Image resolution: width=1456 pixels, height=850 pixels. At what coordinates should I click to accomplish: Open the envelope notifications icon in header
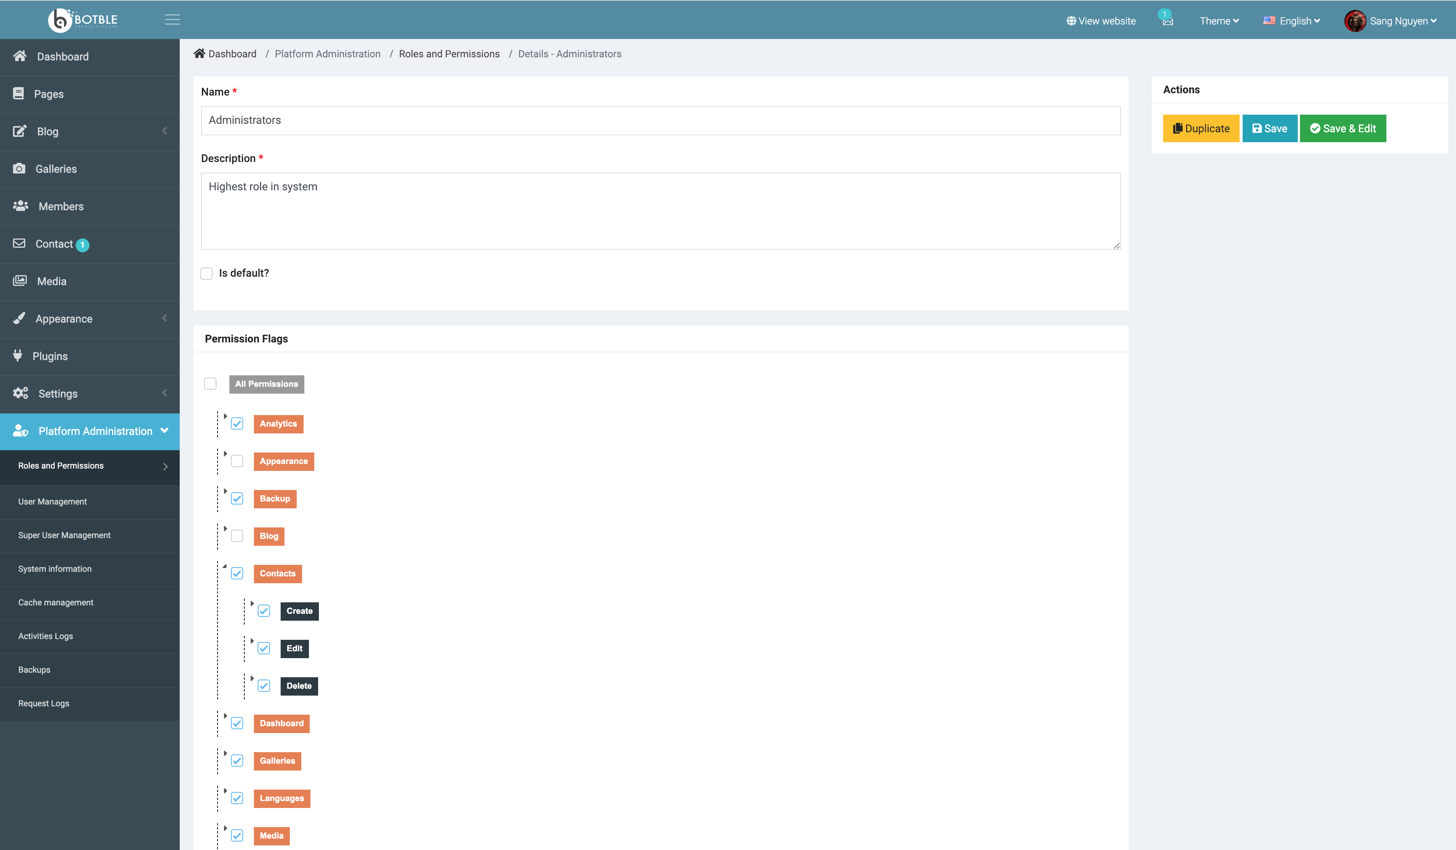1168,21
